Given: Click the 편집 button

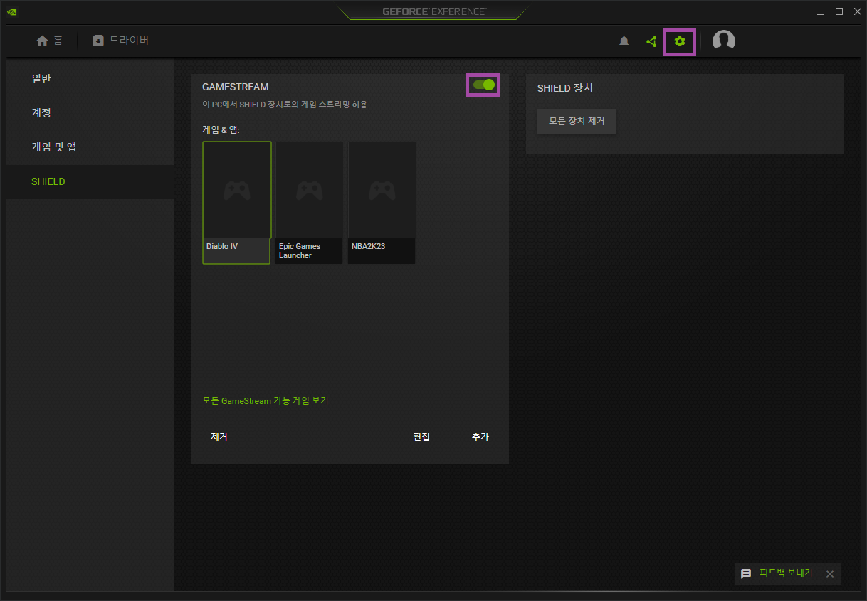Looking at the screenshot, I should click(421, 437).
